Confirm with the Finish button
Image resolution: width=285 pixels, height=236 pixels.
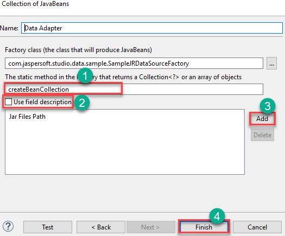tap(204, 227)
